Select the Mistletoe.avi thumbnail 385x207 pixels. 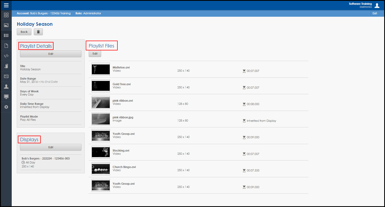coord(101,69)
